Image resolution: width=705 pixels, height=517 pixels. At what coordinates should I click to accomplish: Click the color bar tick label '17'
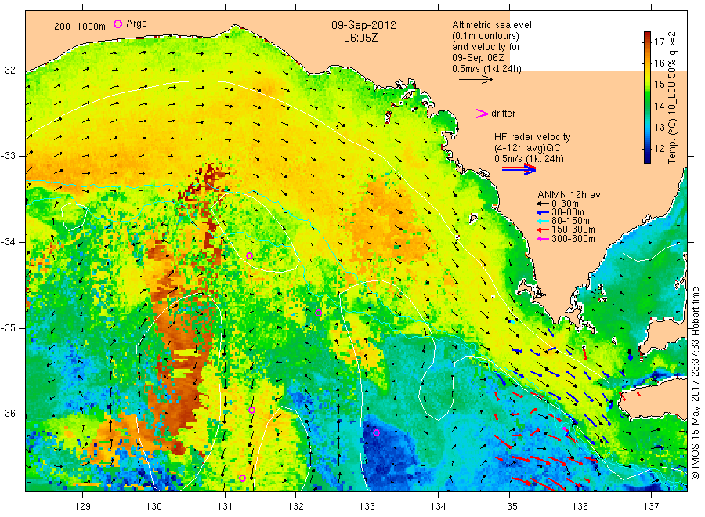659,42
